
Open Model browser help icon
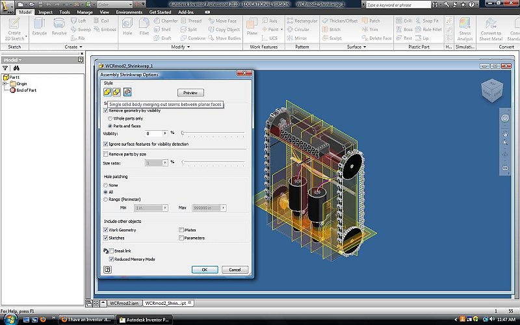point(80,60)
